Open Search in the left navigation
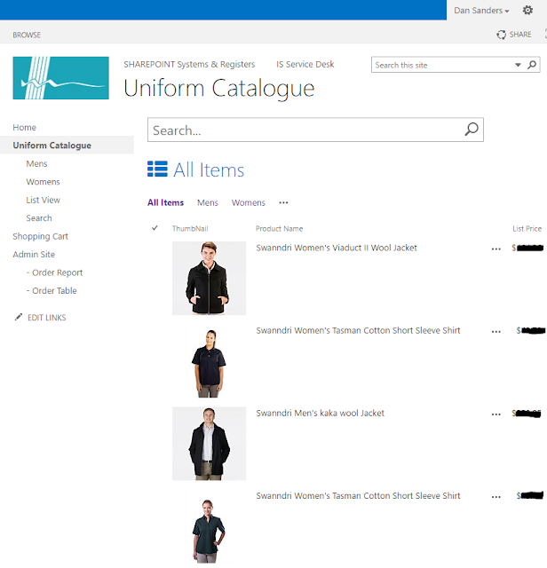This screenshot has width=547, height=568. coord(39,218)
